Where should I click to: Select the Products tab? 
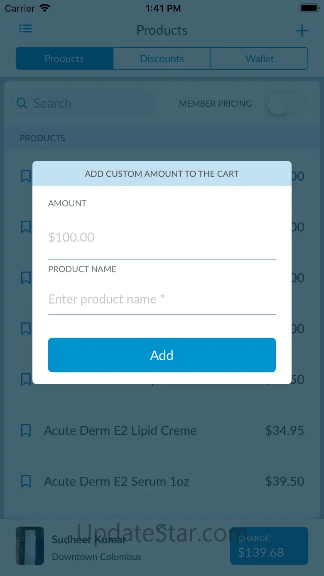point(64,59)
